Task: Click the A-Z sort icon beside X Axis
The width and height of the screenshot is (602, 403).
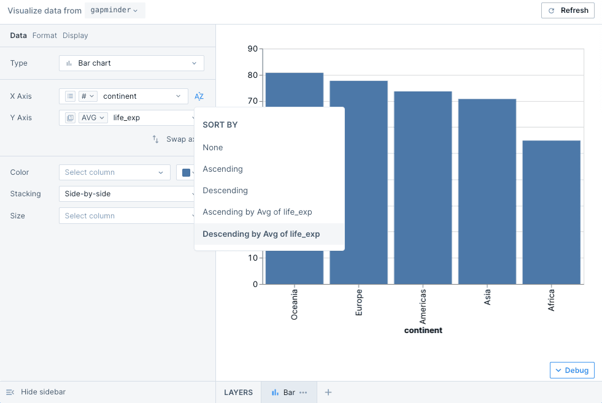Action: [199, 96]
